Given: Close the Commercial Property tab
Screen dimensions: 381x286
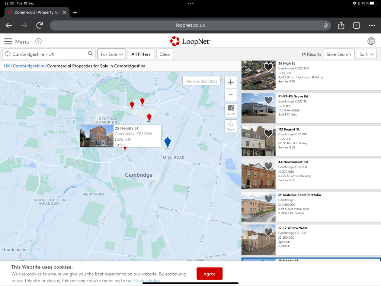Looking at the screenshot, I should coord(64,12).
